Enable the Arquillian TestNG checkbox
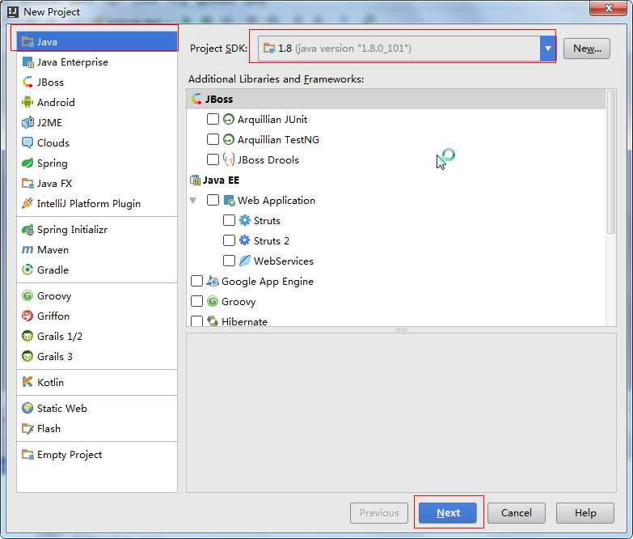 tap(213, 139)
